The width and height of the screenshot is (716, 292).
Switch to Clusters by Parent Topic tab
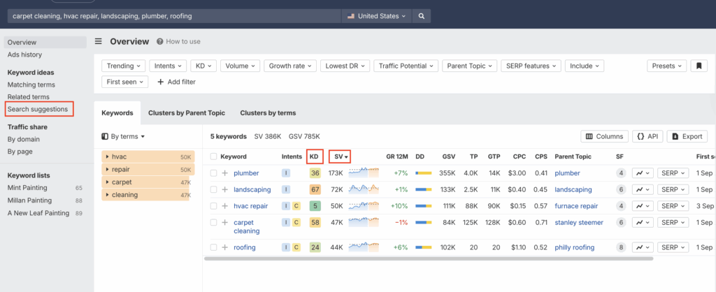pos(186,112)
